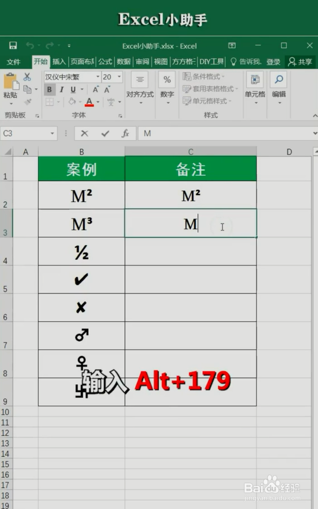Open the 对齐方式 alignment menu
The height and width of the screenshot is (509, 318).
(x=140, y=88)
